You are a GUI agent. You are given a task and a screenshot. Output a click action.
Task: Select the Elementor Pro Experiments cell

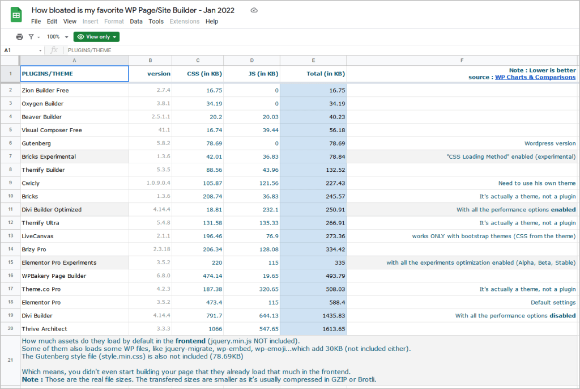click(x=74, y=263)
